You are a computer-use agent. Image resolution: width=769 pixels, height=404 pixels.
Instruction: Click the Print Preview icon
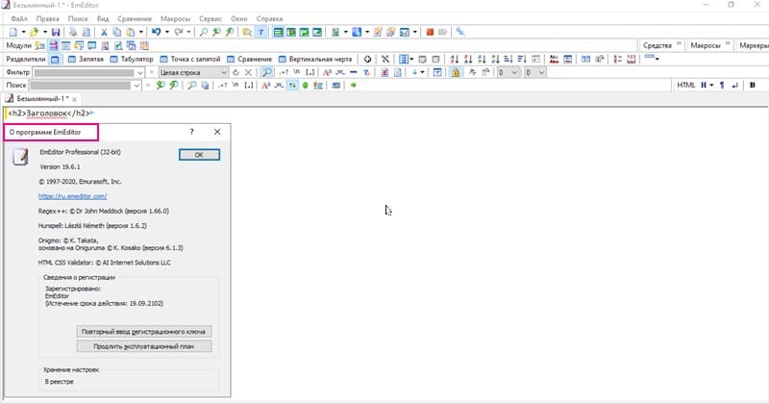(87, 32)
